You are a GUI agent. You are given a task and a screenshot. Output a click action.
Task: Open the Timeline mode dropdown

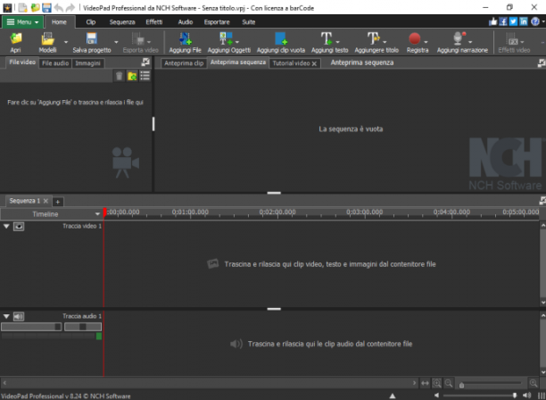pos(97,214)
